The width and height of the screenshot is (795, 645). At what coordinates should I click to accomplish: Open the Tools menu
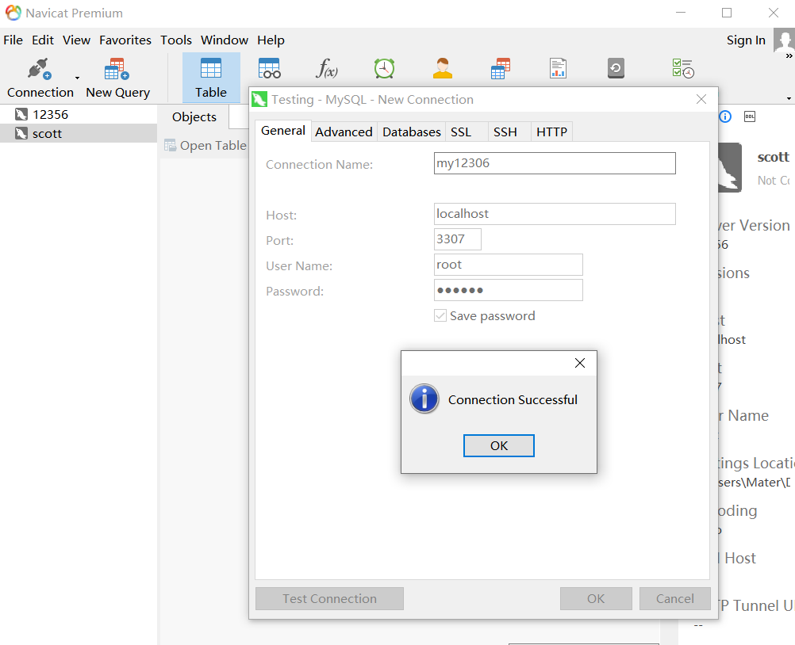tap(176, 40)
